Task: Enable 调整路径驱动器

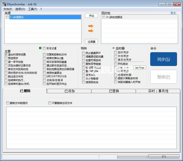Action: (x=84, y=56)
